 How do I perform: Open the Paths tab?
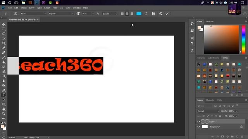pos(220,100)
